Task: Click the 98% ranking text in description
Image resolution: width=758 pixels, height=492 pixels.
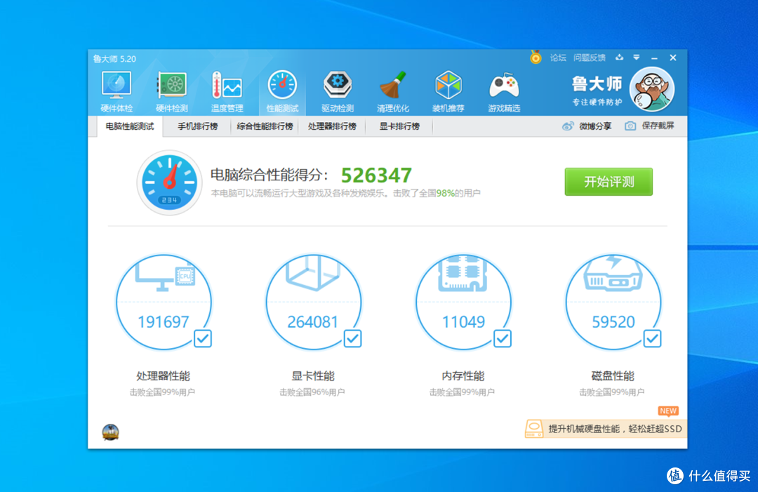Action: [x=445, y=193]
